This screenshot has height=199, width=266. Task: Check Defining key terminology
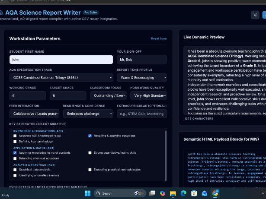click(x=15, y=142)
